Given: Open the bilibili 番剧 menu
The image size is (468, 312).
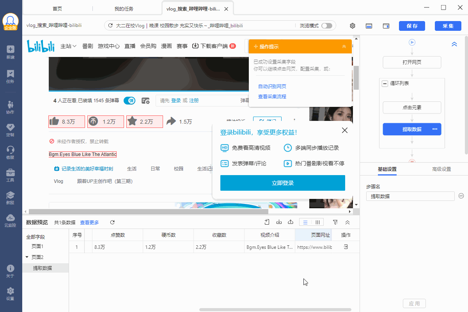Looking at the screenshot, I should 88,46.
